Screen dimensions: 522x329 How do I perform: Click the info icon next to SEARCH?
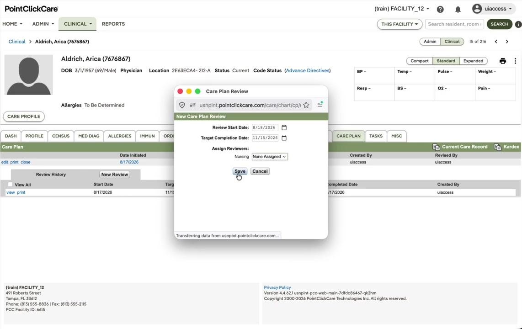pos(518,24)
